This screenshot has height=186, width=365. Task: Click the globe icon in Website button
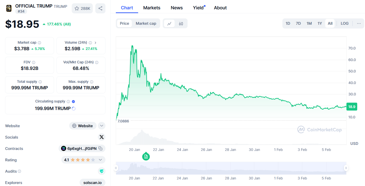click(74, 126)
